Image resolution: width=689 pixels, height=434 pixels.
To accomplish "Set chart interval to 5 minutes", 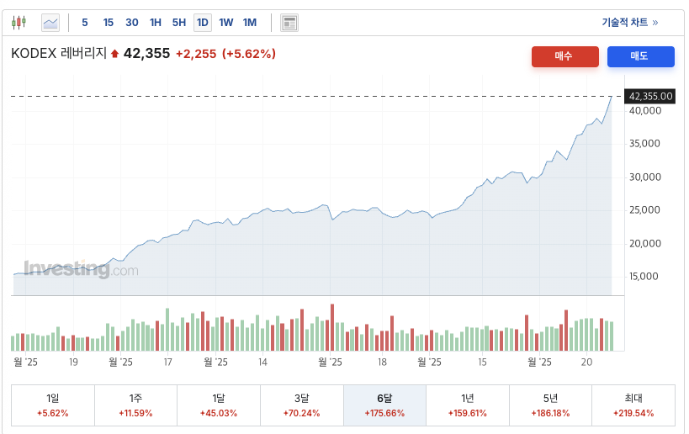I will (x=85, y=23).
